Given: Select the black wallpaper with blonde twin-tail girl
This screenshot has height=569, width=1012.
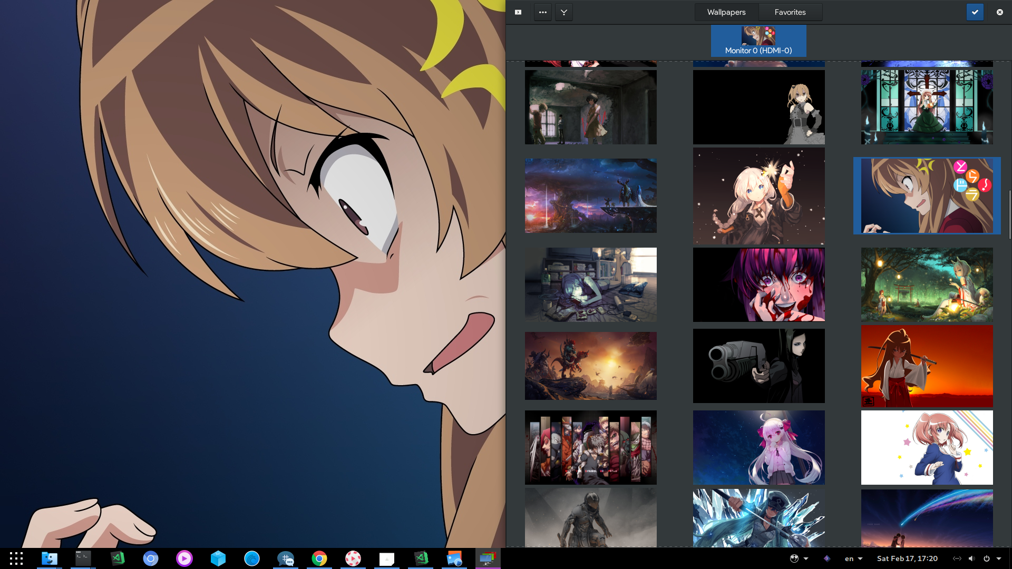Looking at the screenshot, I should 758,107.
